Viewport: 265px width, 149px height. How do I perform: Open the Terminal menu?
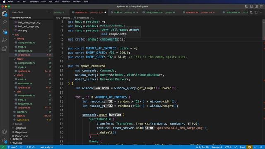pyautogui.click(x=66, y=2)
